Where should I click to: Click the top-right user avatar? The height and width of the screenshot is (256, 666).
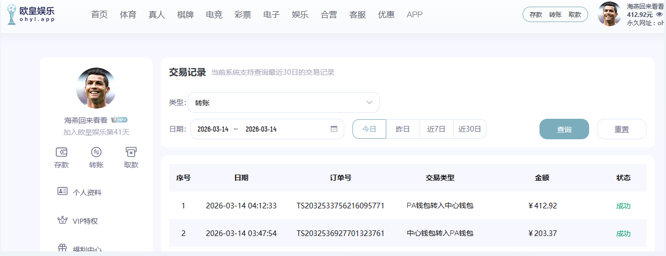pos(610,14)
